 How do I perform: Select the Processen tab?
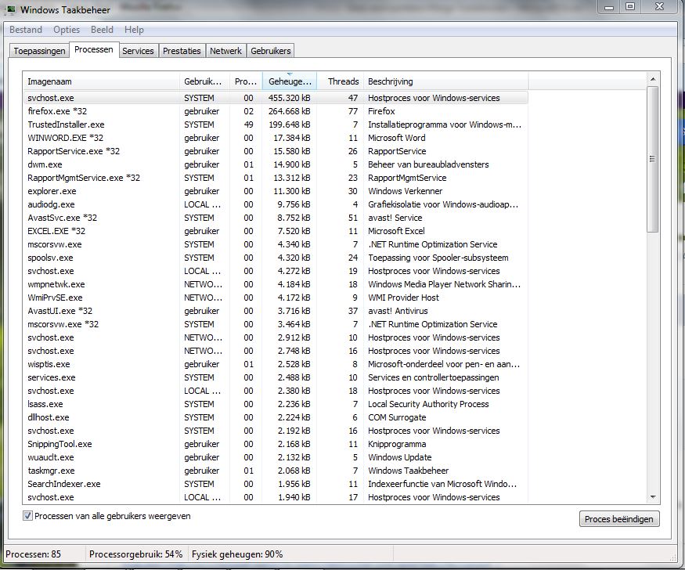tap(94, 50)
